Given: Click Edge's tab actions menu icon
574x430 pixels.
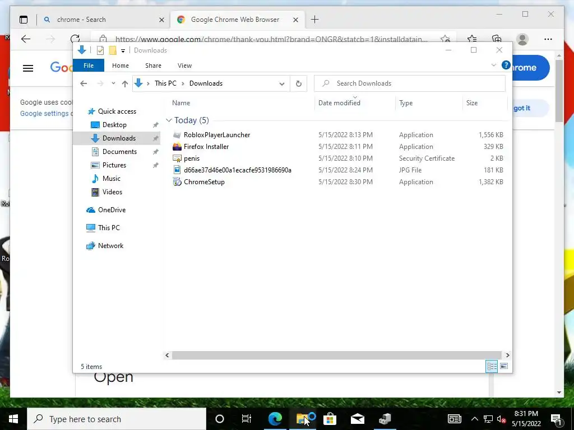Looking at the screenshot, I should [x=24, y=20].
